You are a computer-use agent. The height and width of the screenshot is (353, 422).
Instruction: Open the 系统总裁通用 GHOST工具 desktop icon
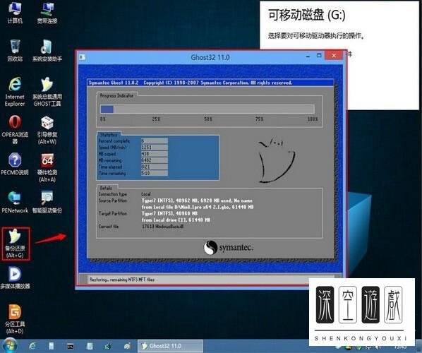click(47, 92)
